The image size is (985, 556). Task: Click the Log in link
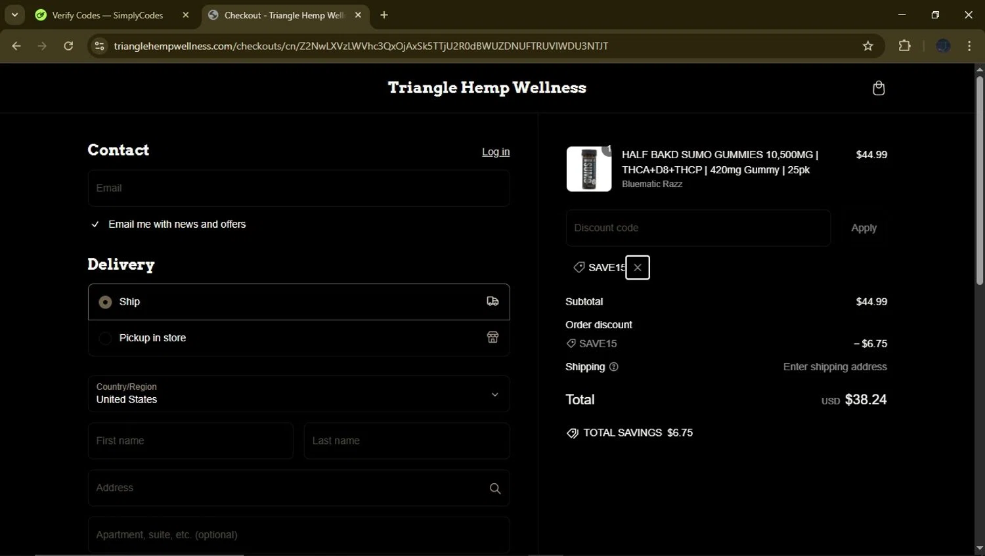496,152
